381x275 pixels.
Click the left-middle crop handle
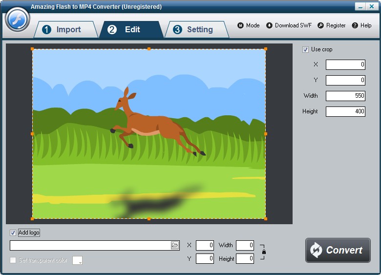pyautogui.click(x=32, y=134)
